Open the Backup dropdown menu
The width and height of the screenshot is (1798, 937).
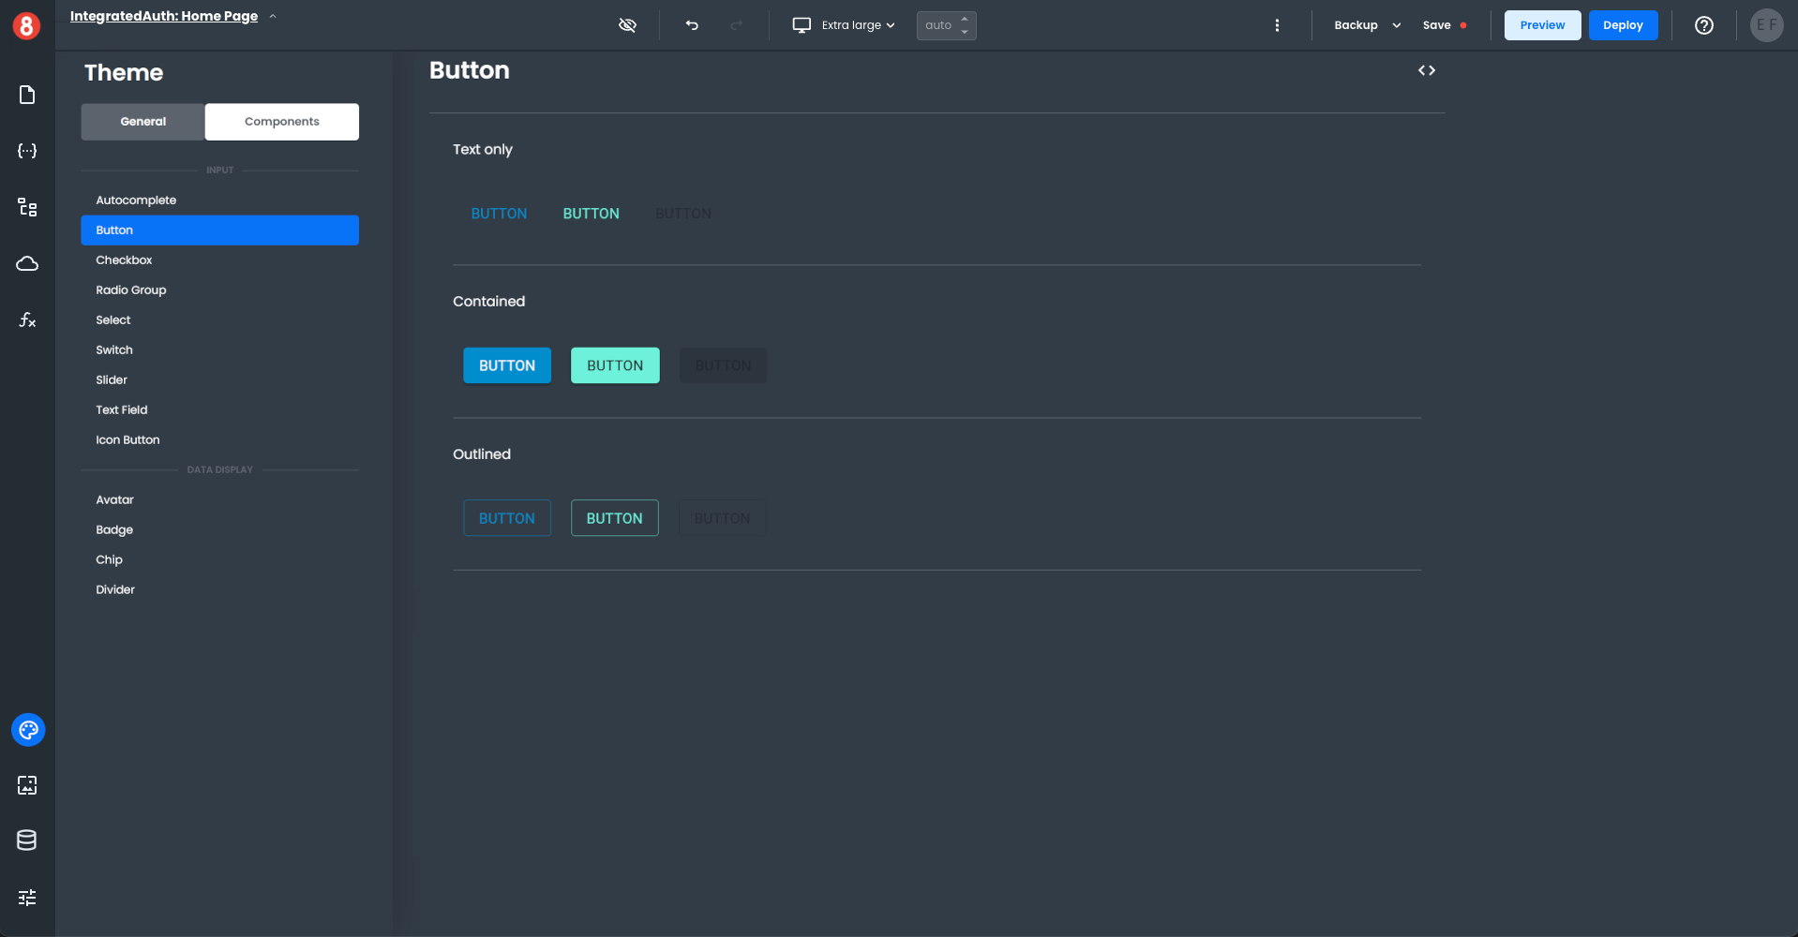[1367, 25]
